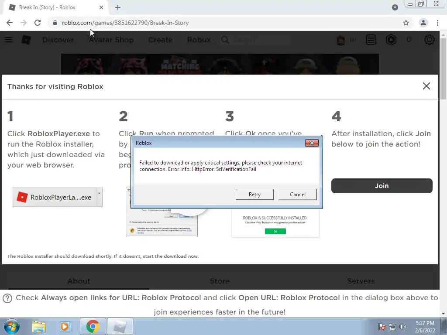Open Create in Roblox navigation
447x335 pixels.
click(x=160, y=40)
